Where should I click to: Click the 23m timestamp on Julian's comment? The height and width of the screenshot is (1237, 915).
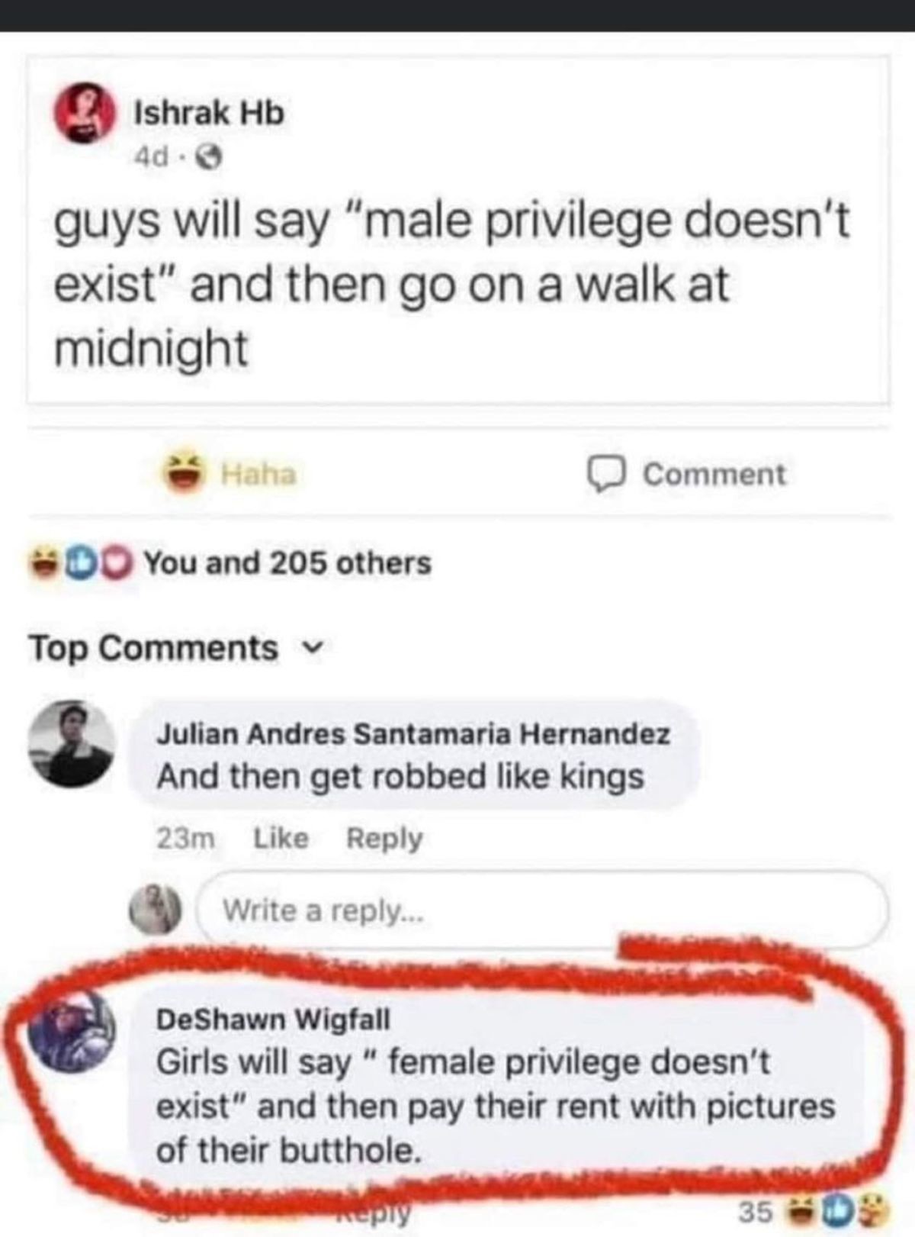(186, 838)
